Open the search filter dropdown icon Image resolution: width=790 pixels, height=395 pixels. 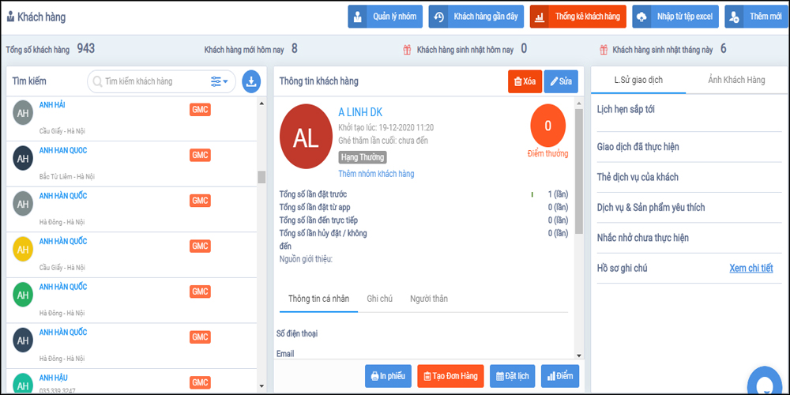(220, 81)
